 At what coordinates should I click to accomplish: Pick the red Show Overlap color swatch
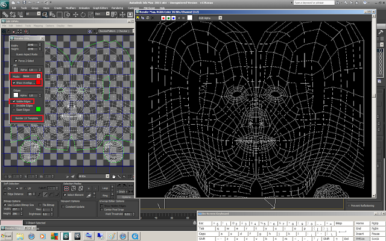(x=39, y=83)
